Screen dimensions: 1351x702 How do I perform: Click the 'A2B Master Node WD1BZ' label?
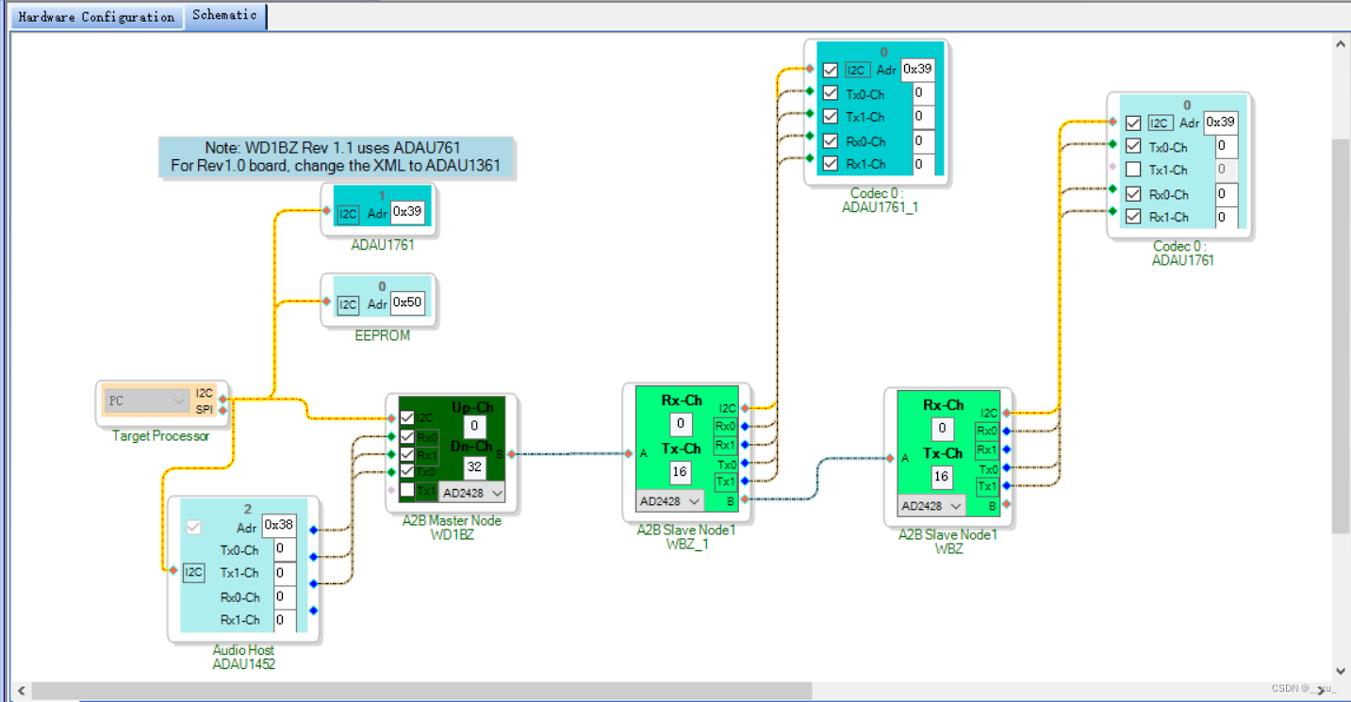coord(452,528)
